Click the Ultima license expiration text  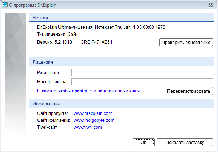(x=101, y=27)
